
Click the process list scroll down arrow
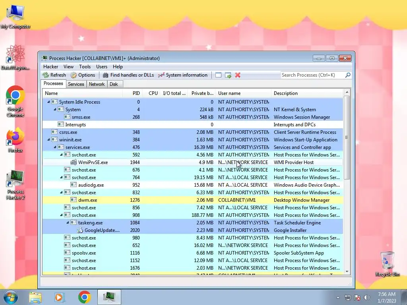pos(347,272)
